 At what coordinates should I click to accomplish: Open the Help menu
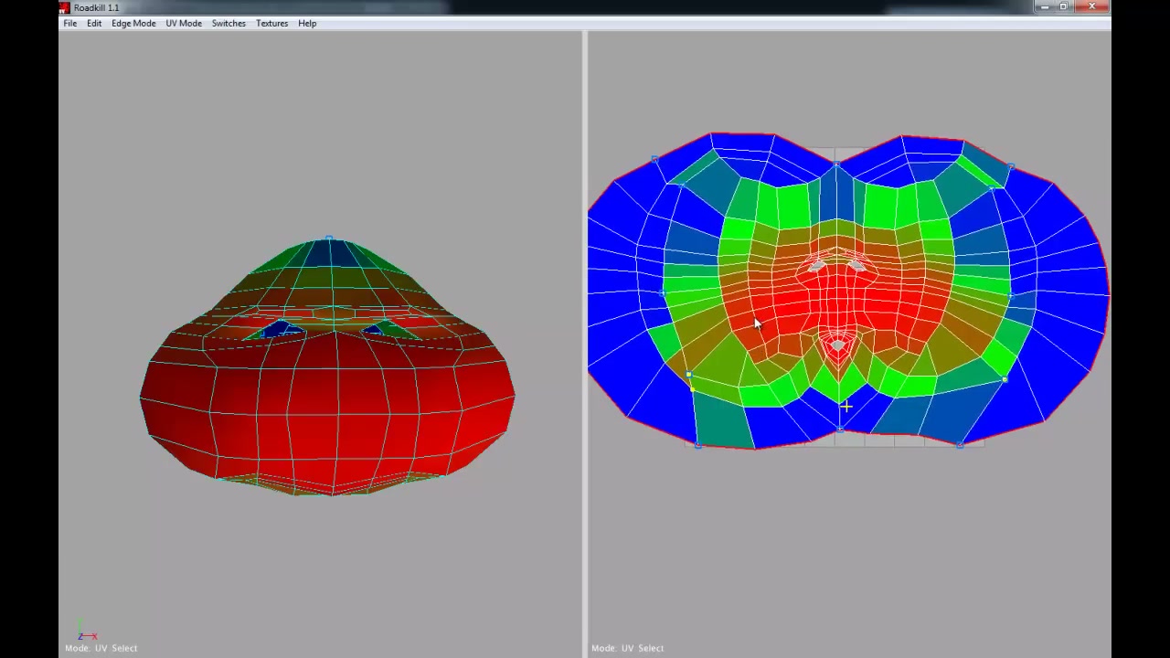tap(307, 24)
